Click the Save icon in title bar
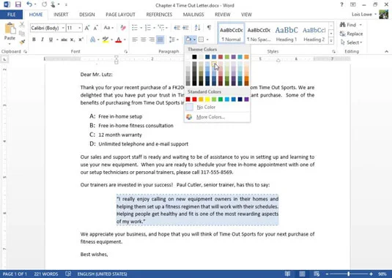 pyautogui.click(x=18, y=4)
